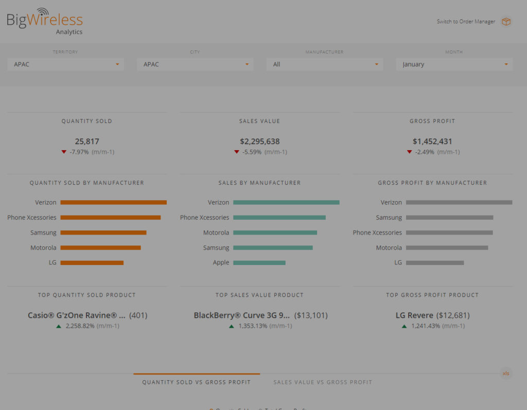Click the quantity sold value 25,817
This screenshot has width=527, height=410.
point(87,141)
